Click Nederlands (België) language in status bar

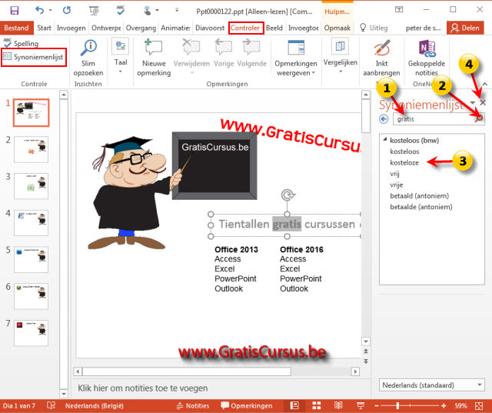pyautogui.click(x=94, y=406)
